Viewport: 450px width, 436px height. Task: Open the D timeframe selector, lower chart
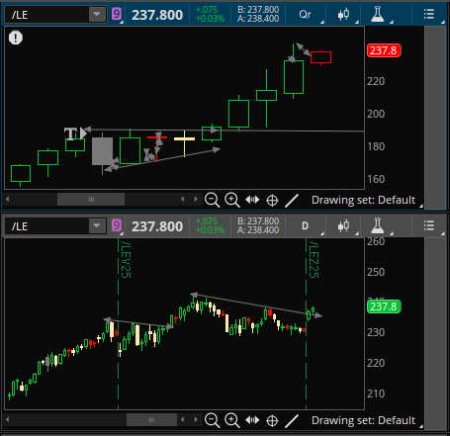pyautogui.click(x=306, y=226)
